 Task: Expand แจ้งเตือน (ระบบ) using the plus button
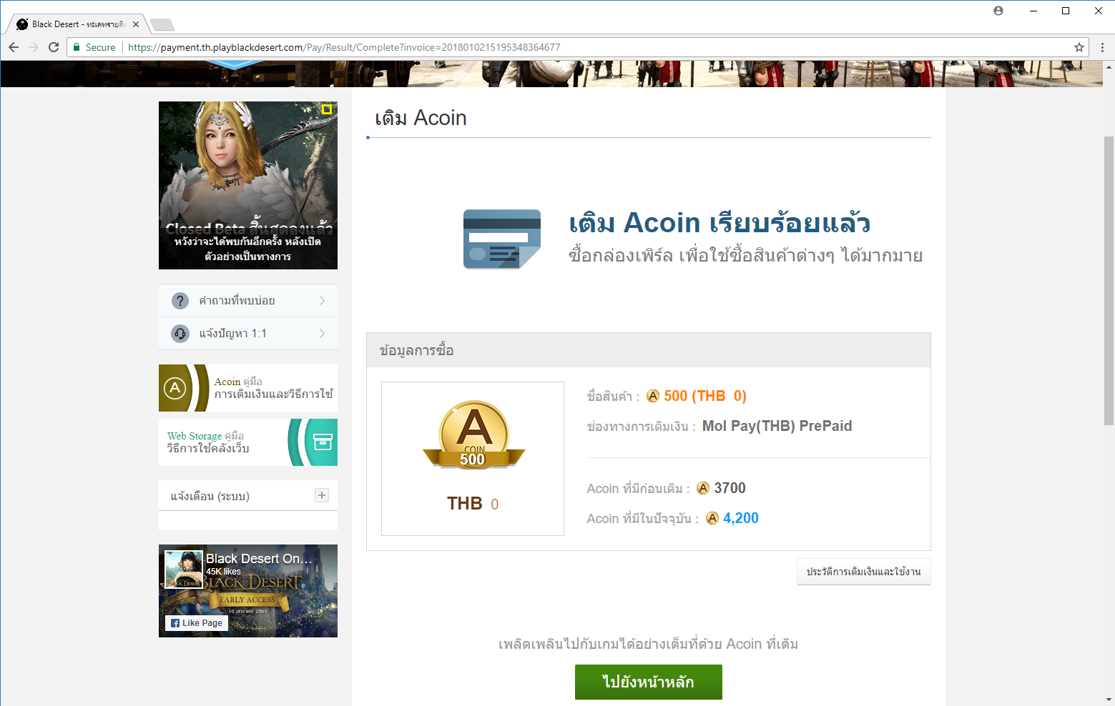[x=321, y=494]
